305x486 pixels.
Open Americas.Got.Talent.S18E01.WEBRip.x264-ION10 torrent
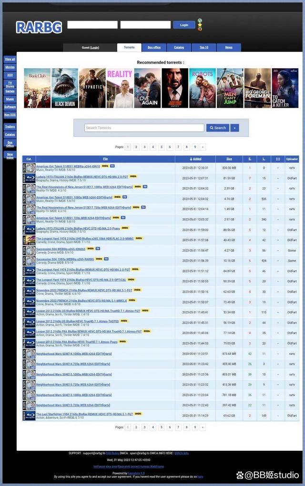68,166
